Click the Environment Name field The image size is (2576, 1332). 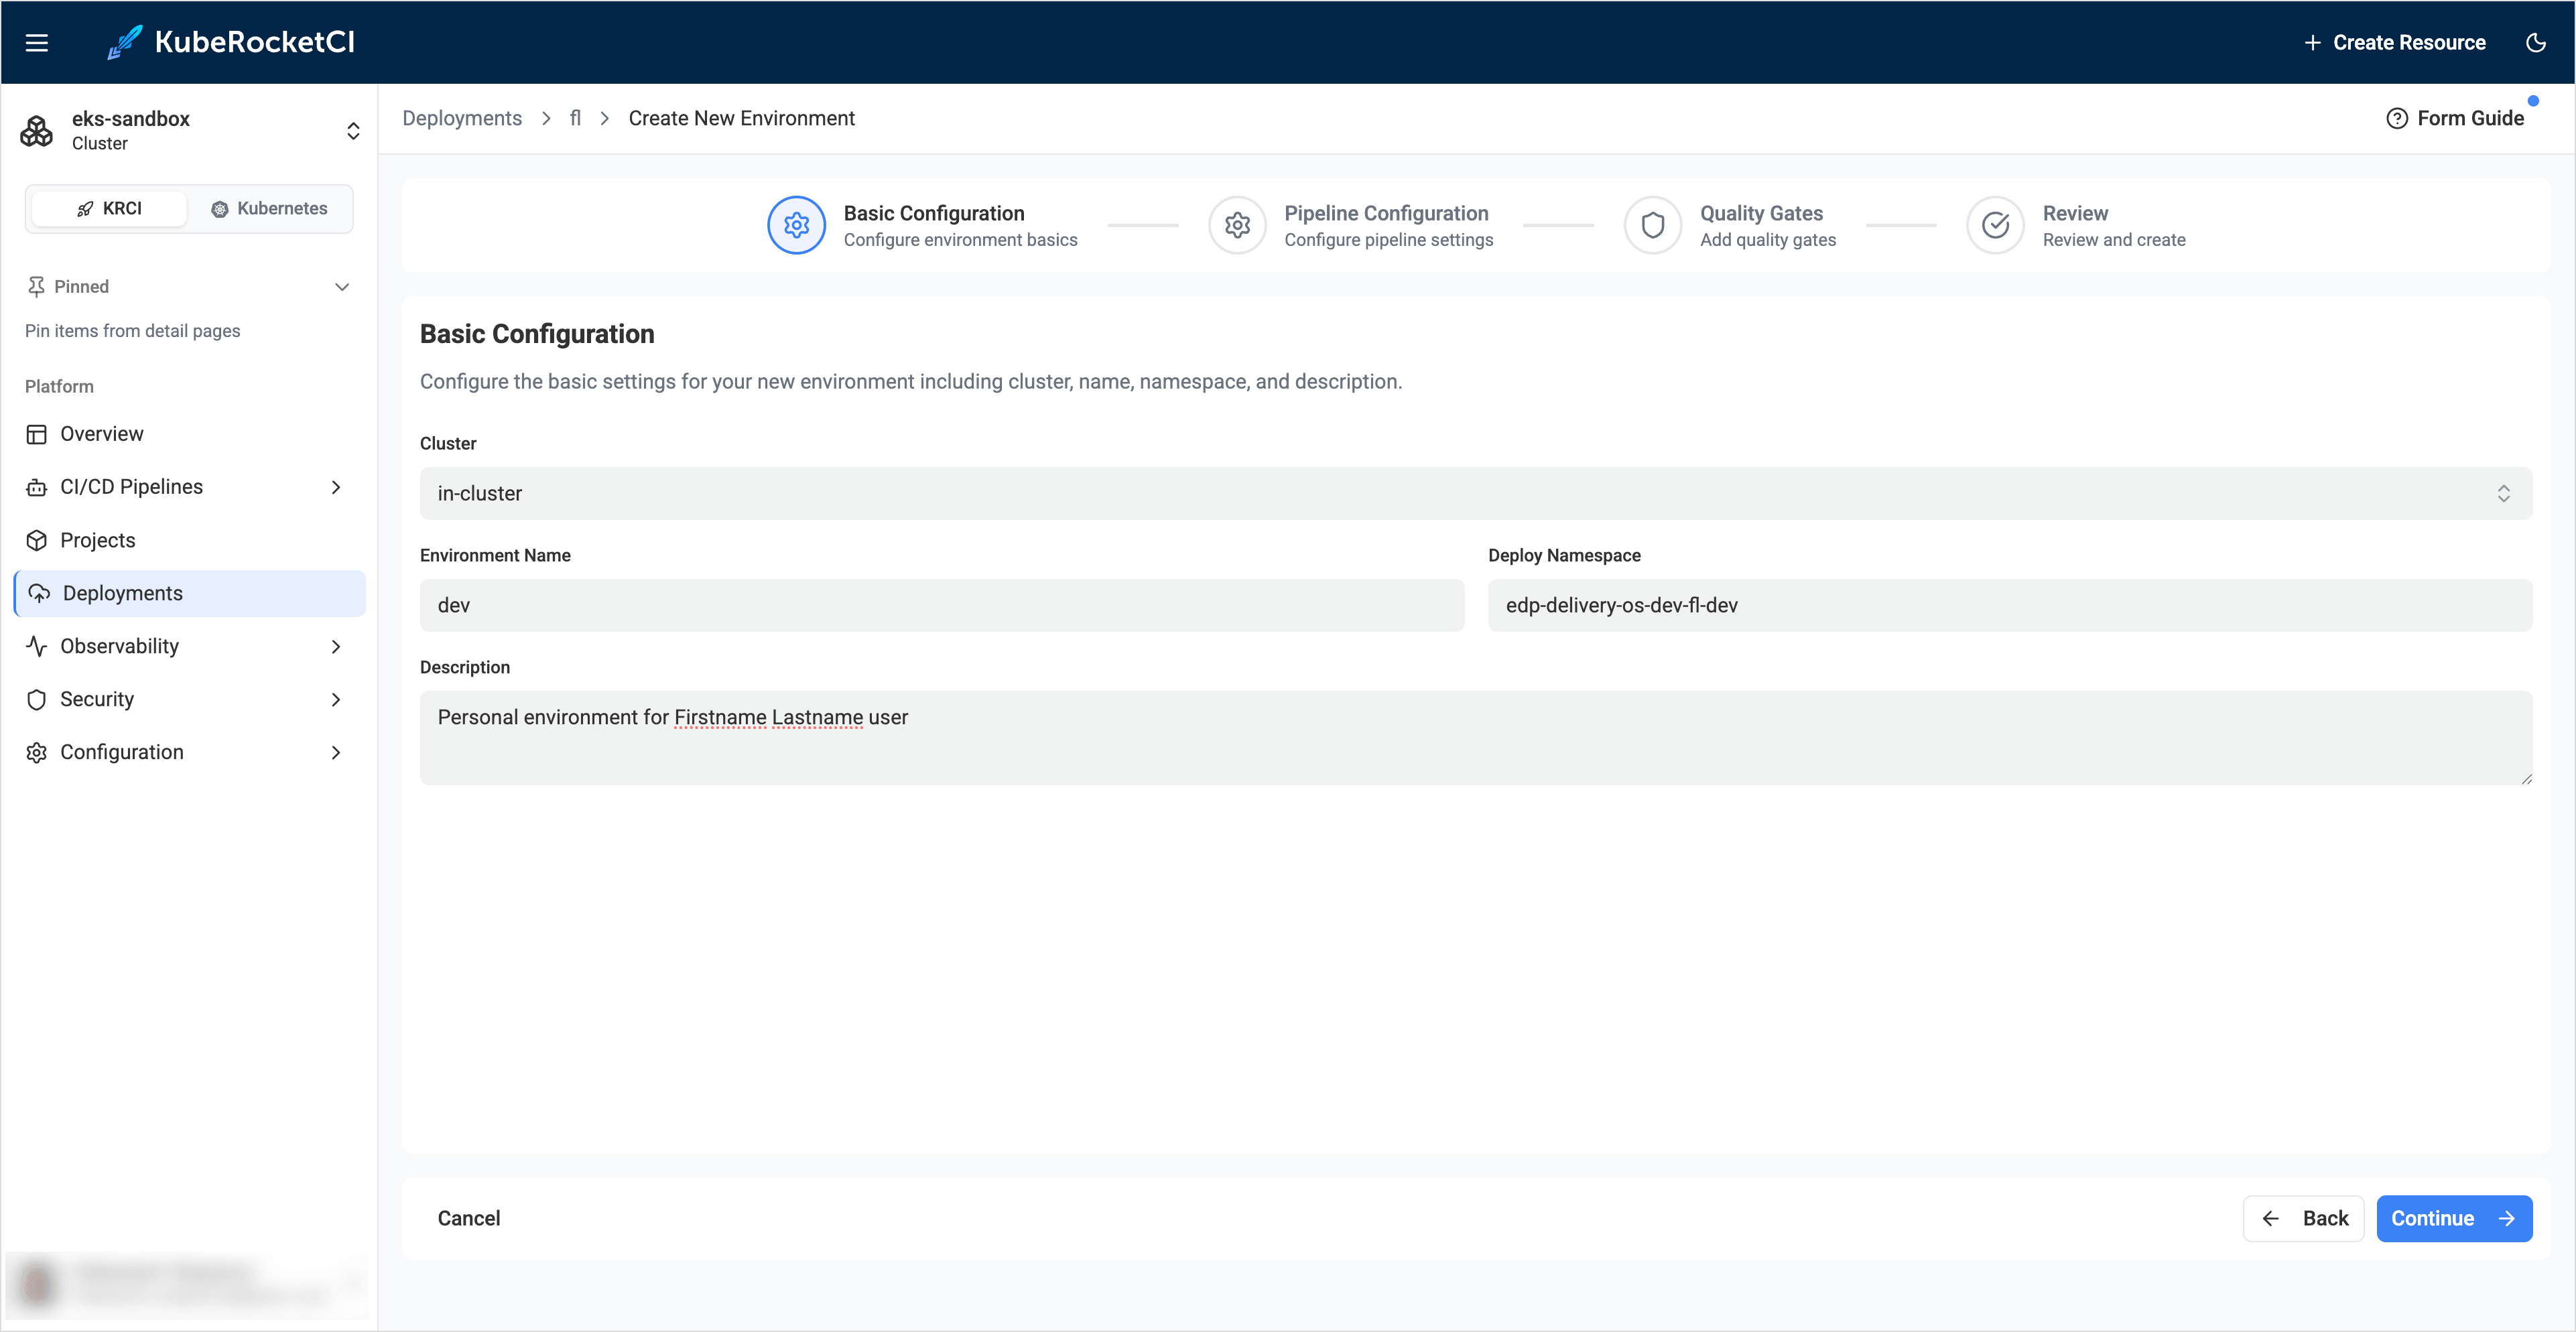942,605
